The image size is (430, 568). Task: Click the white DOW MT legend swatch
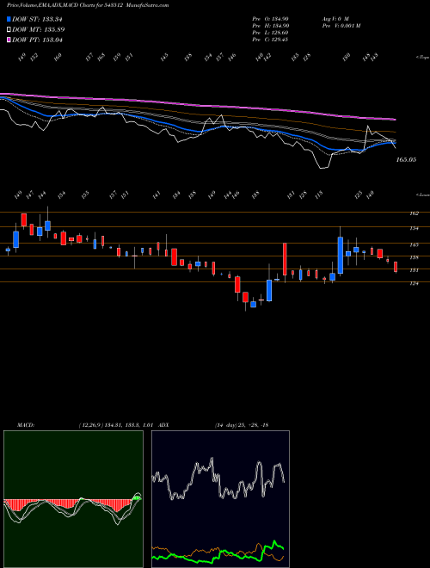(x=9, y=29)
